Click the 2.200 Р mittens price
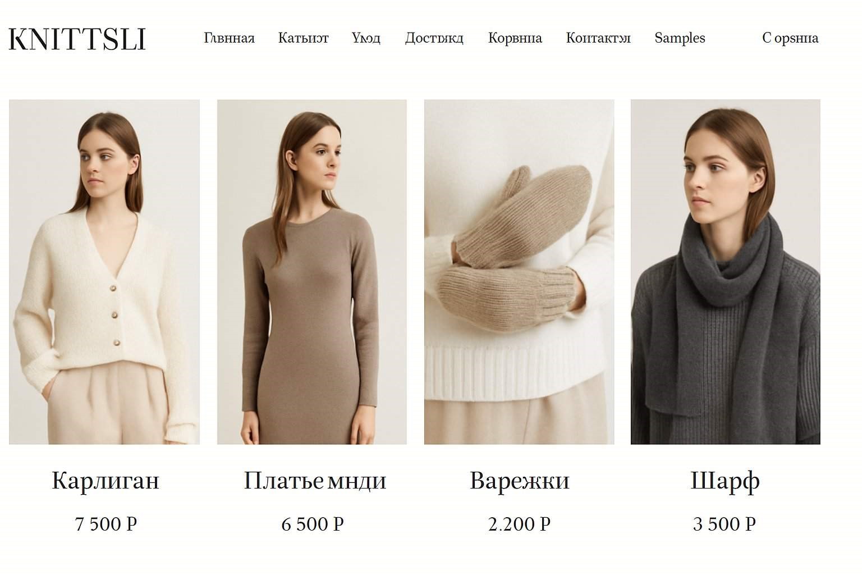862x575 pixels. click(x=520, y=524)
